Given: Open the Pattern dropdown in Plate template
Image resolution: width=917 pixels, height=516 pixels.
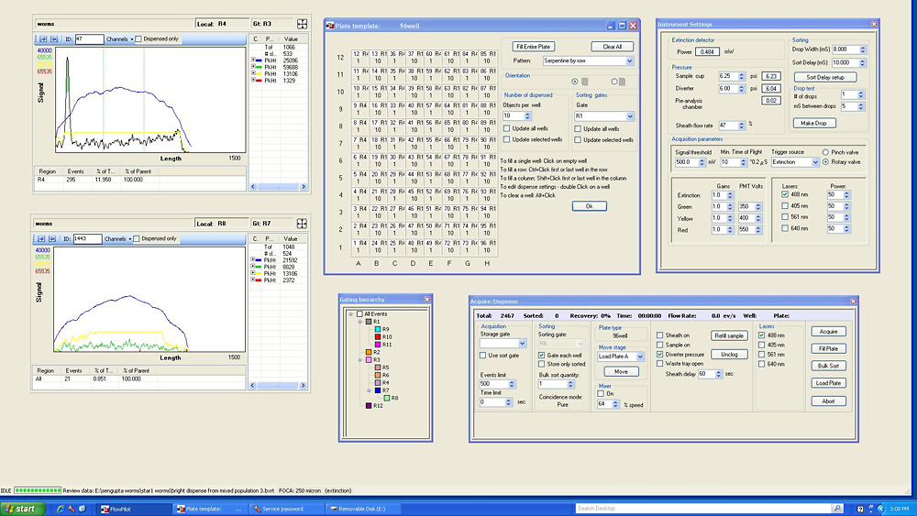Looking at the screenshot, I should [629, 61].
